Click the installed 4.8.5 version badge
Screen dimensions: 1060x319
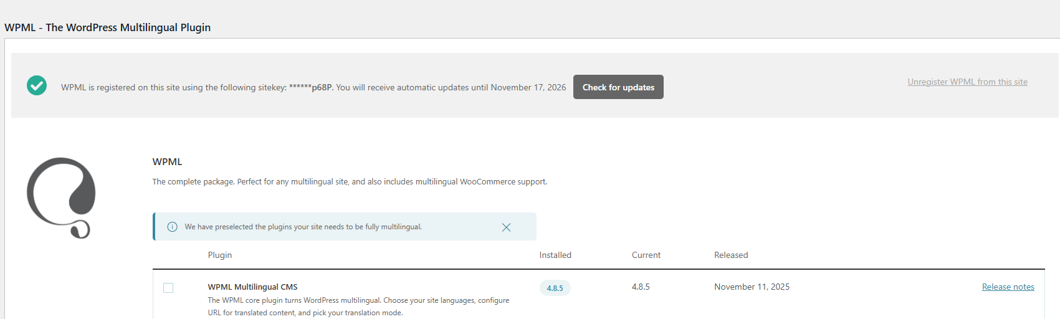[555, 288]
